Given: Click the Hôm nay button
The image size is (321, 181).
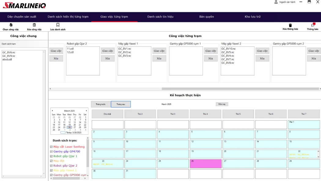Looking at the screenshot, I should 222,104.
